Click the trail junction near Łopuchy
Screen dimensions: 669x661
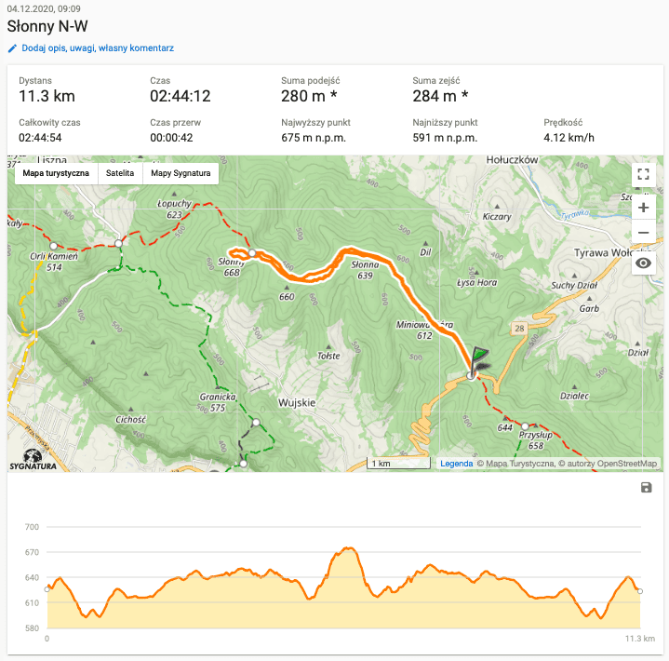118,244
